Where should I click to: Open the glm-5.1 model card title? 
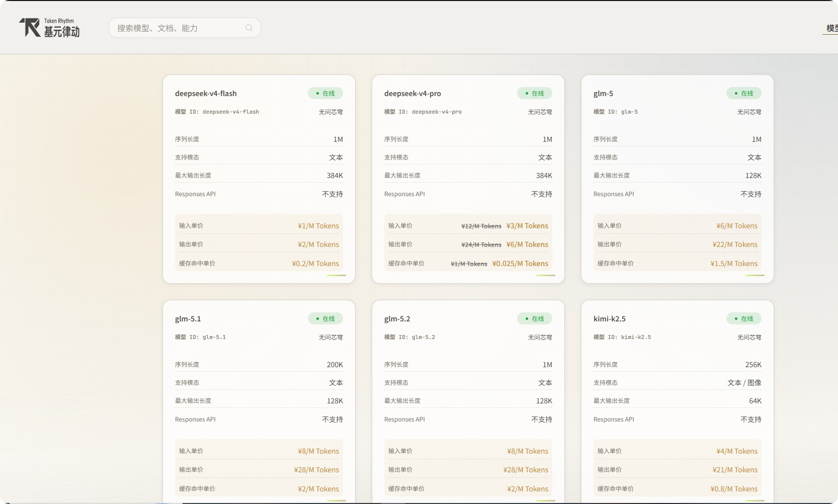pos(188,319)
